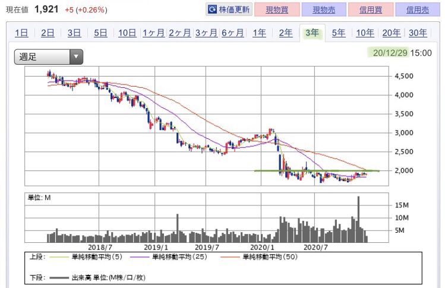Select the 2年 chart range
This screenshot has height=288, width=445.
click(x=286, y=33)
